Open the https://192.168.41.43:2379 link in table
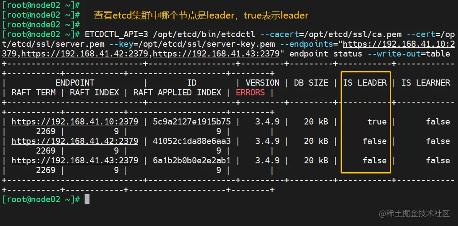 [x=75, y=161]
